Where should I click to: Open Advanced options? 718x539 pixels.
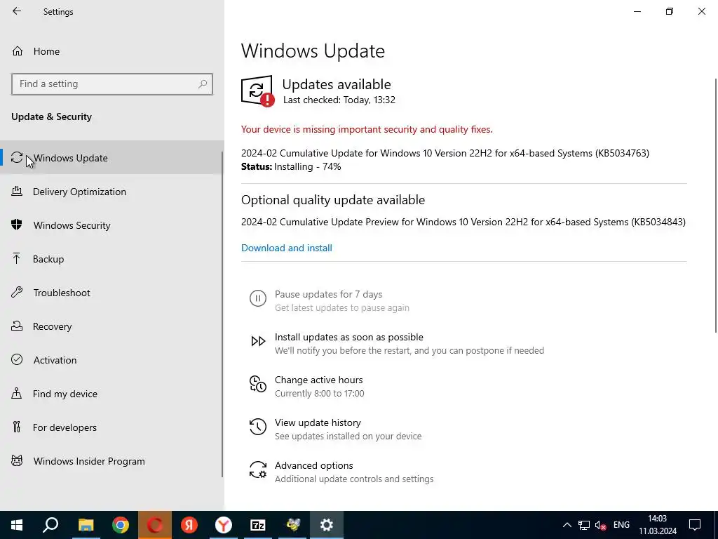313,465
